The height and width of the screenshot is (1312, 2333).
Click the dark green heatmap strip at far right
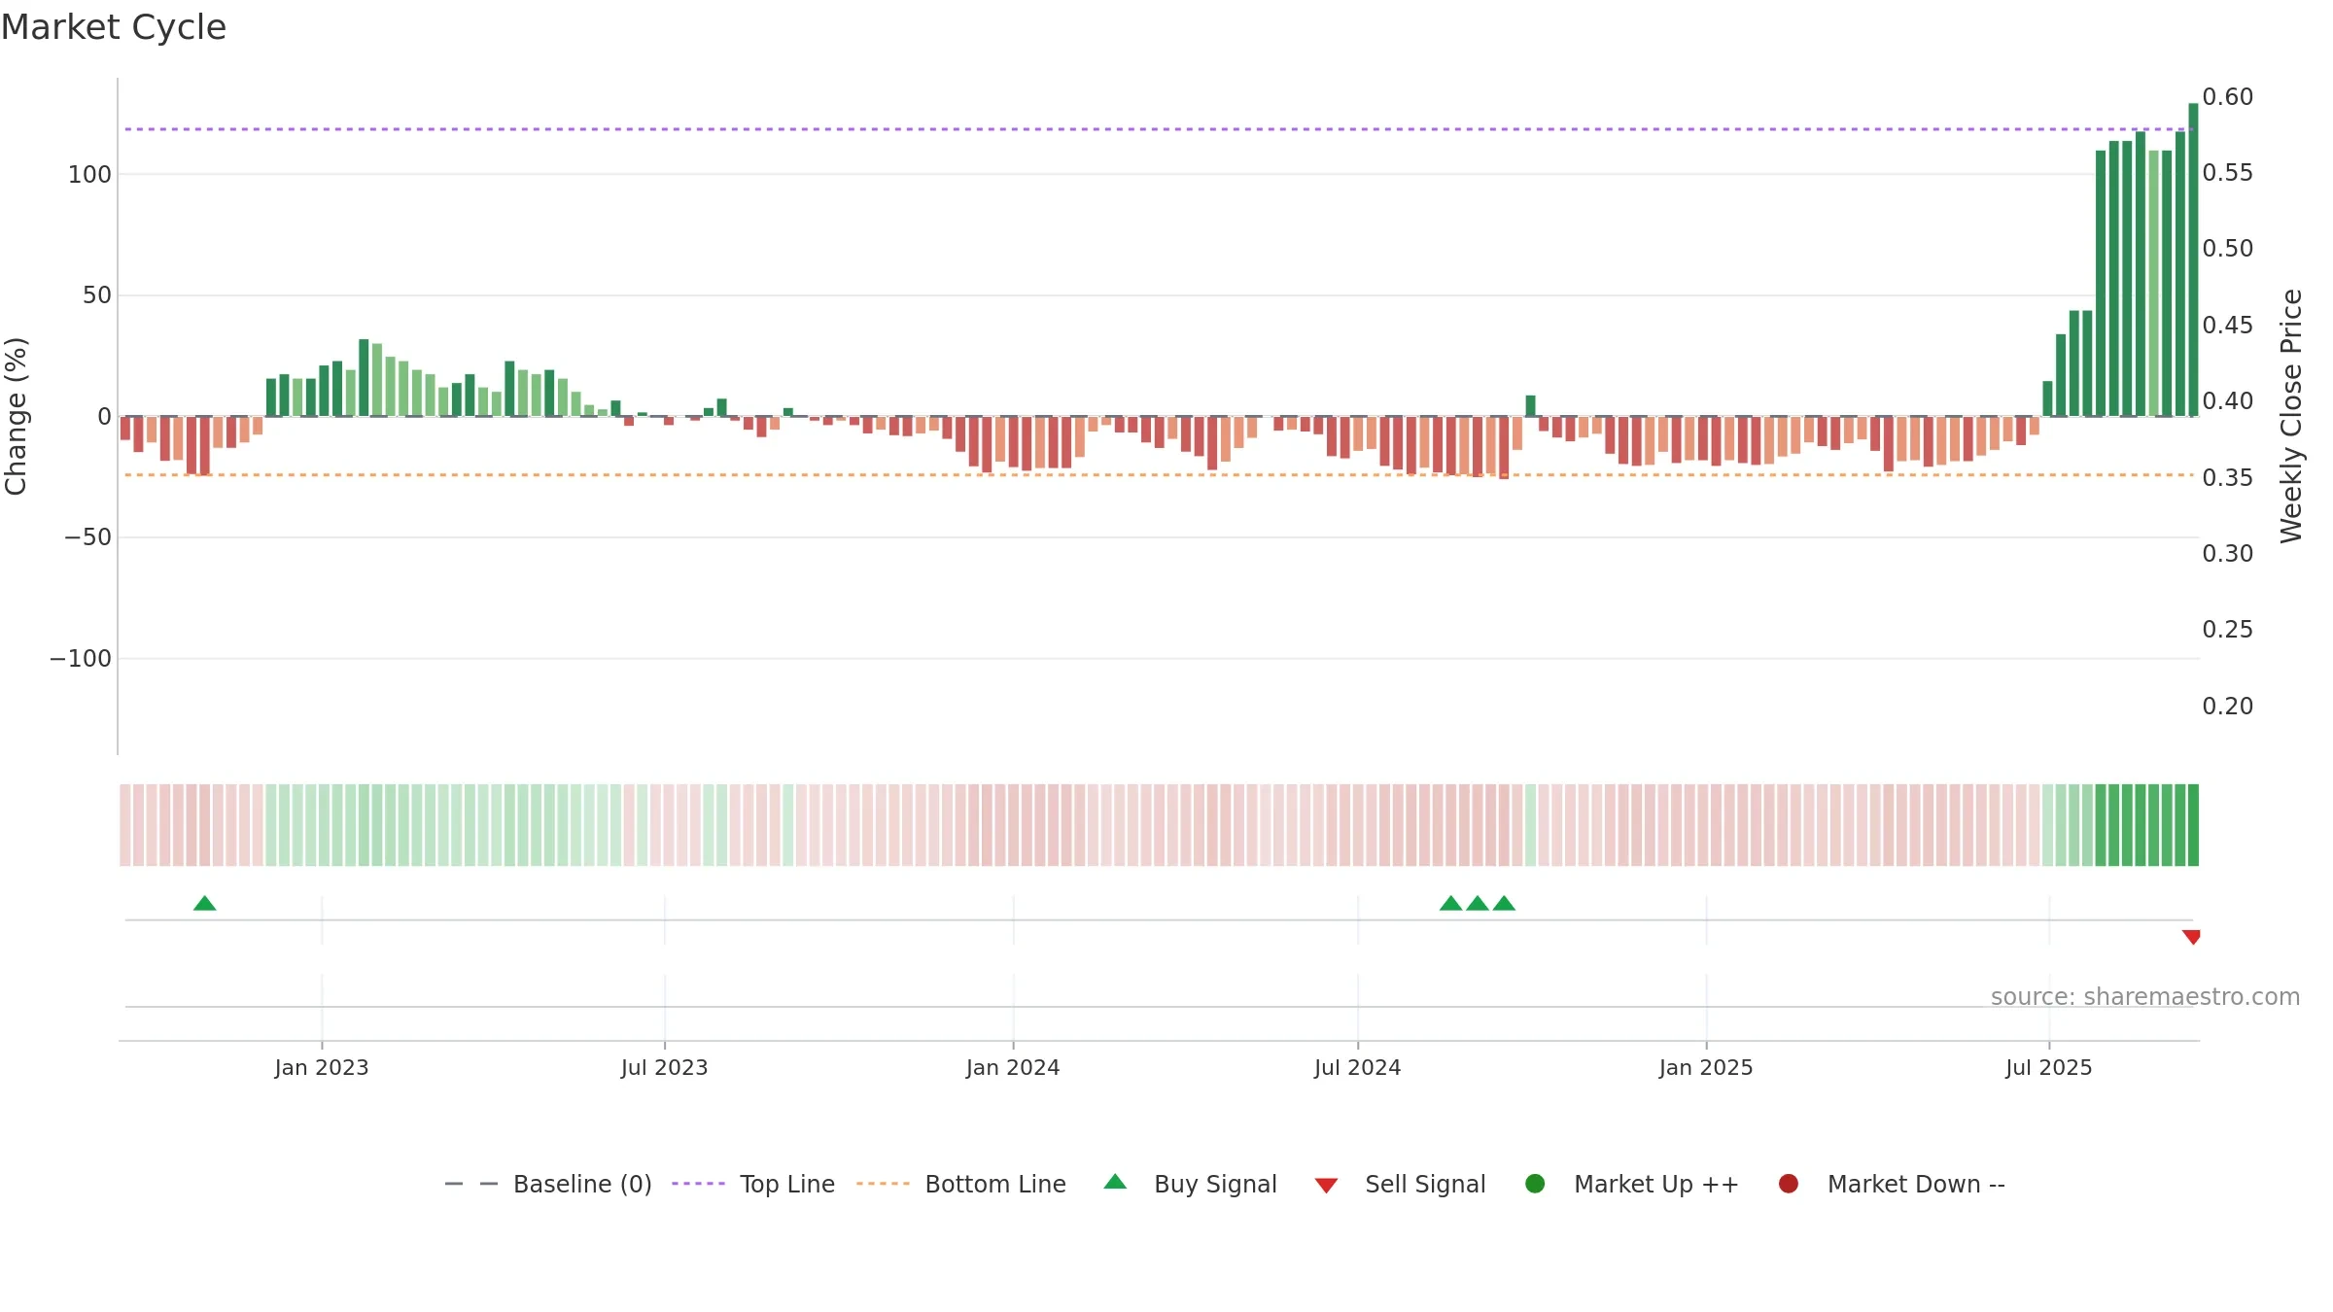[2193, 825]
